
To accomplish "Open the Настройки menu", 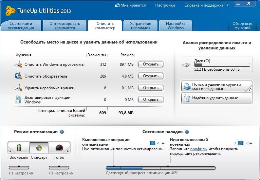I will click(x=165, y=5).
